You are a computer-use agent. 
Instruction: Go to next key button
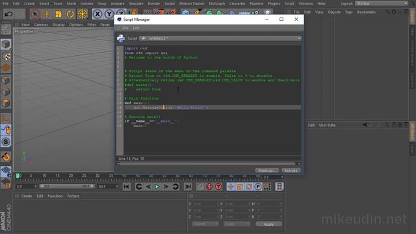(175, 187)
